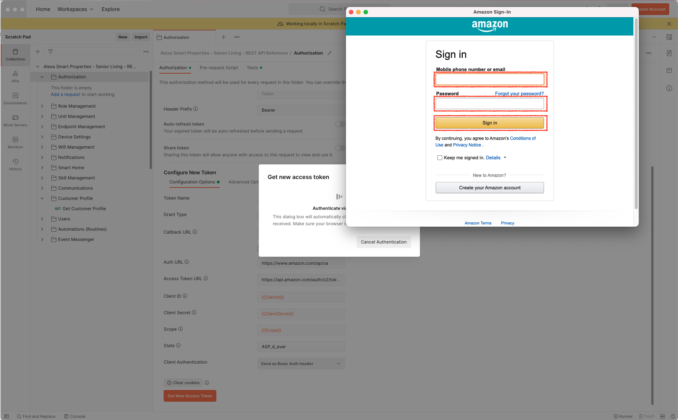This screenshot has width=678, height=420.
Task: Click the Password input field
Action: point(489,104)
